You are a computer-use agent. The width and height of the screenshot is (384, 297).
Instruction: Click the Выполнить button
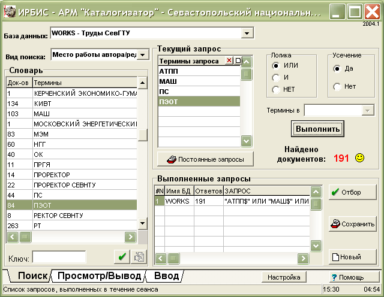(x=317, y=129)
